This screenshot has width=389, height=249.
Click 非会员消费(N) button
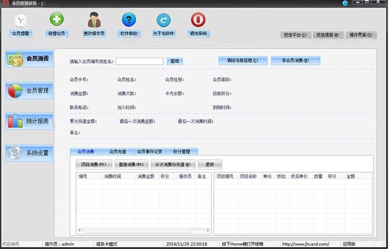coord(296,60)
